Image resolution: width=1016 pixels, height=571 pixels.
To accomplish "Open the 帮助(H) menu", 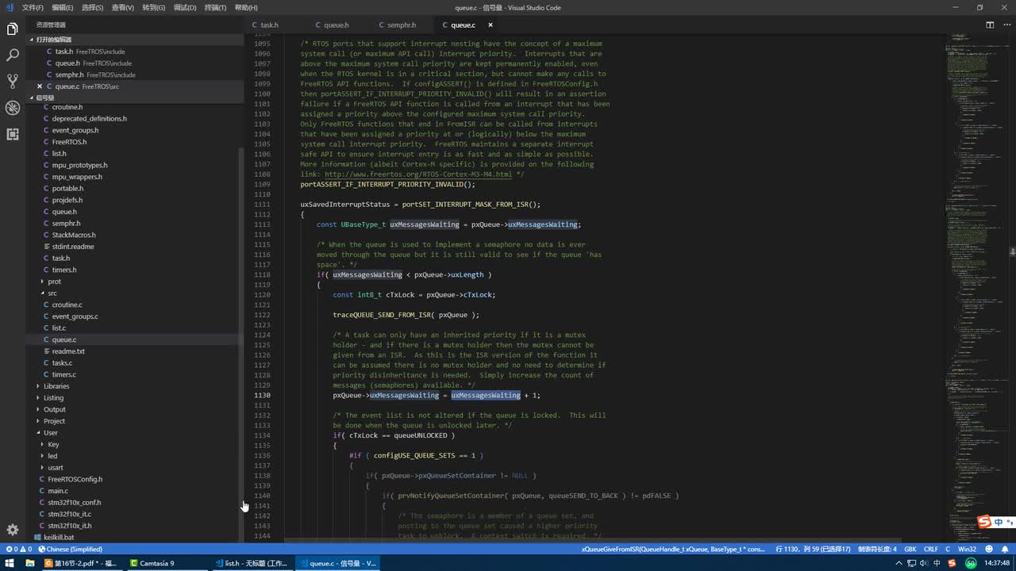I will tap(246, 7).
